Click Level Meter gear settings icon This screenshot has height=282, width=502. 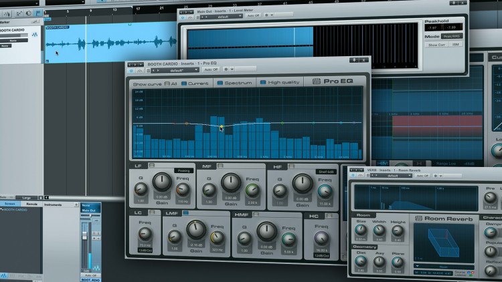[266, 15]
